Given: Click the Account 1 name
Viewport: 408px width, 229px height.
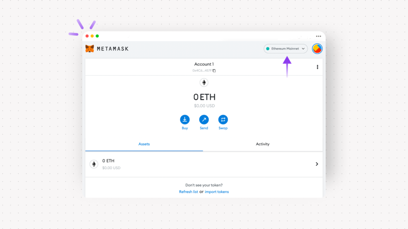Looking at the screenshot, I should pos(204,64).
